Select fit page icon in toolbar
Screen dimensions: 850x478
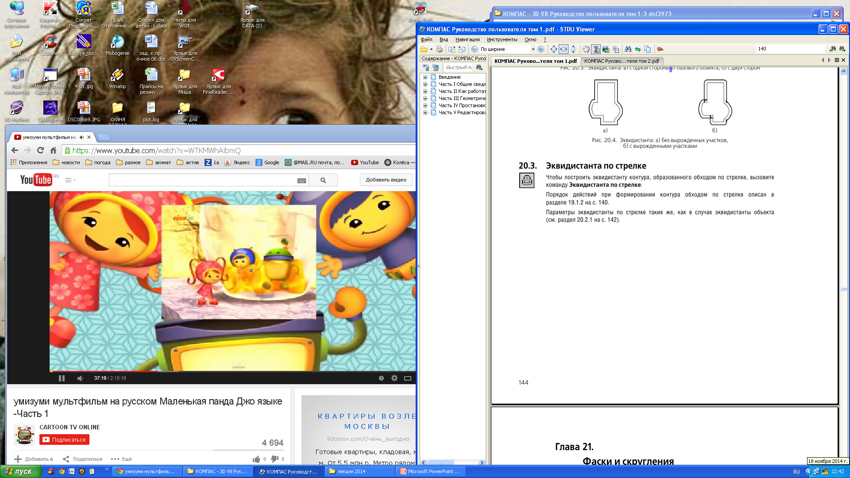554,49
